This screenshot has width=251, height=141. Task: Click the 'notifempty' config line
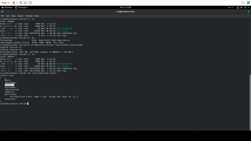11,83
